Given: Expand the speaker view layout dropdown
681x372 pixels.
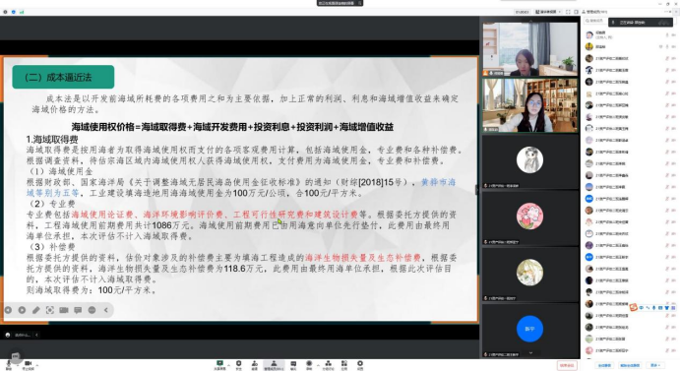Looking at the screenshot, I should coord(548,12).
